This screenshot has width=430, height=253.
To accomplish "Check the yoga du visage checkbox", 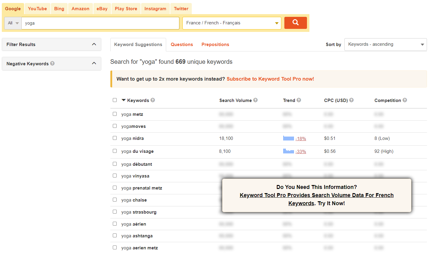I will [x=115, y=151].
